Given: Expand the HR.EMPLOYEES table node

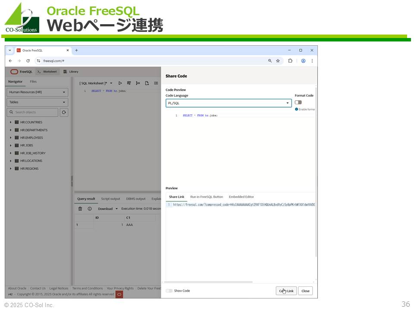Looking at the screenshot, I should point(11,138).
